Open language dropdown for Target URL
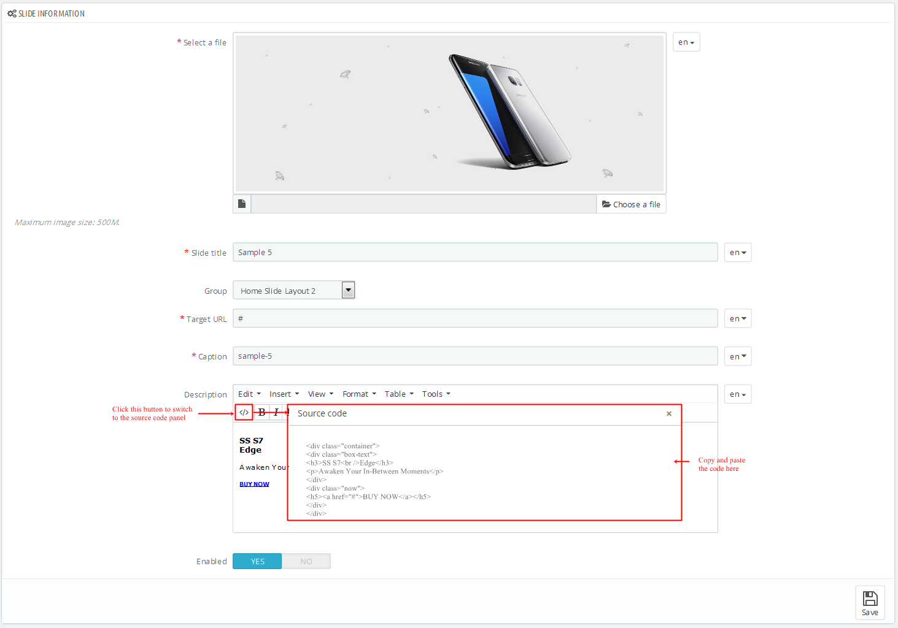 click(738, 319)
